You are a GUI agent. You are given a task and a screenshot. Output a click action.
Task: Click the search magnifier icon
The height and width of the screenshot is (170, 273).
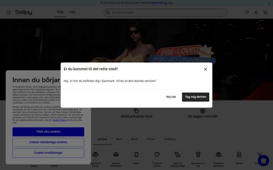pos(108,12)
